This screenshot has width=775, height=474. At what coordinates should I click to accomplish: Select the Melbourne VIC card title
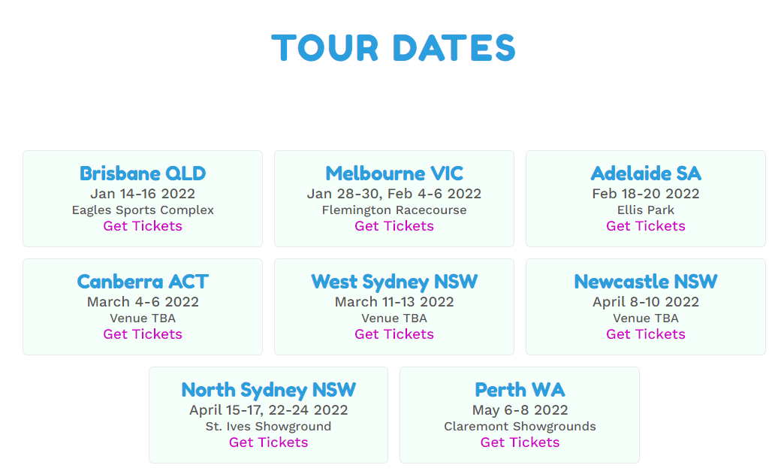(x=394, y=174)
